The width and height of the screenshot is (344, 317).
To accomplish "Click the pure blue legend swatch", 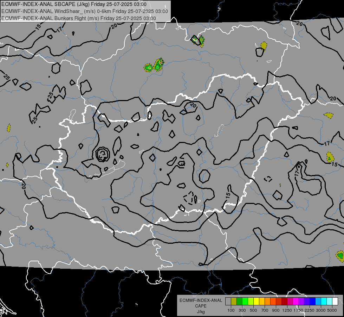I will tap(313, 302).
